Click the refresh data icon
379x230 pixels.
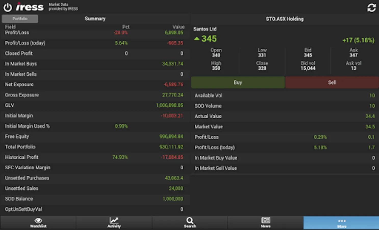[371, 8]
